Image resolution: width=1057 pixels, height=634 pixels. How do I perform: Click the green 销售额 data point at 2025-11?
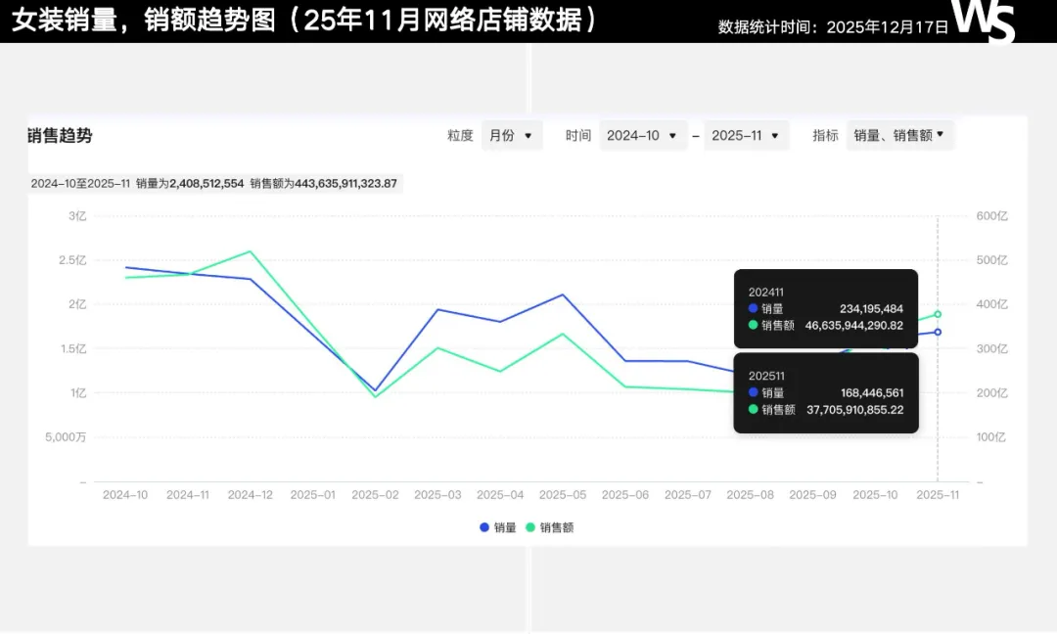pos(938,314)
